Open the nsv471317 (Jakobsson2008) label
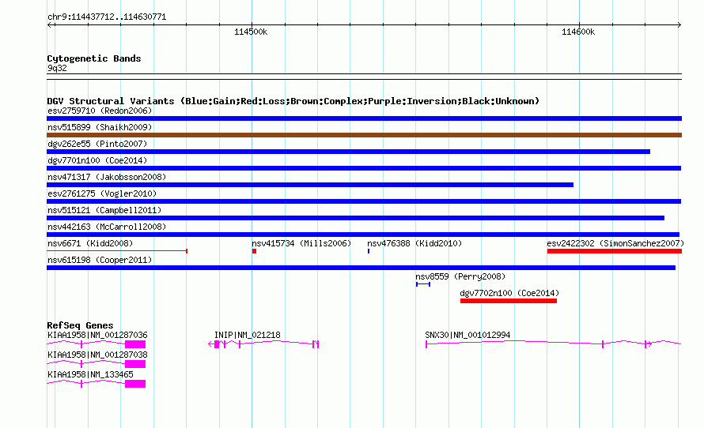704x428 pixels. coord(107,177)
